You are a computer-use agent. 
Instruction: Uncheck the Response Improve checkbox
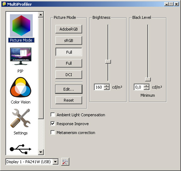[53, 124]
